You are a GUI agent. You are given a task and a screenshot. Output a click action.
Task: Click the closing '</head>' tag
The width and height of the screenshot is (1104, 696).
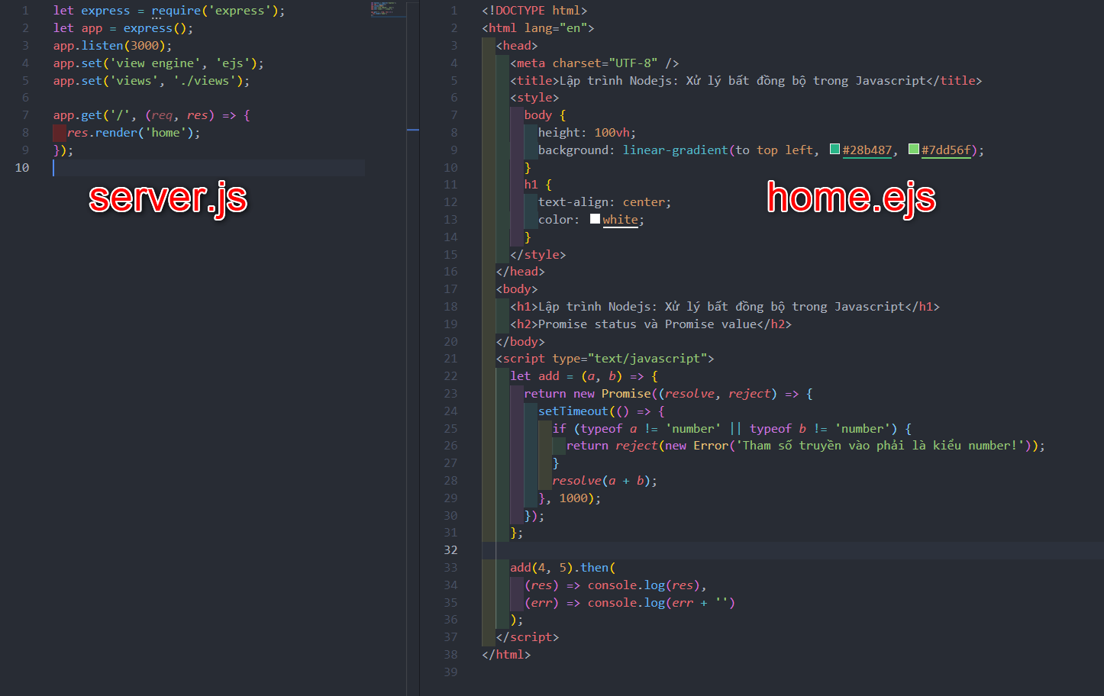(521, 272)
